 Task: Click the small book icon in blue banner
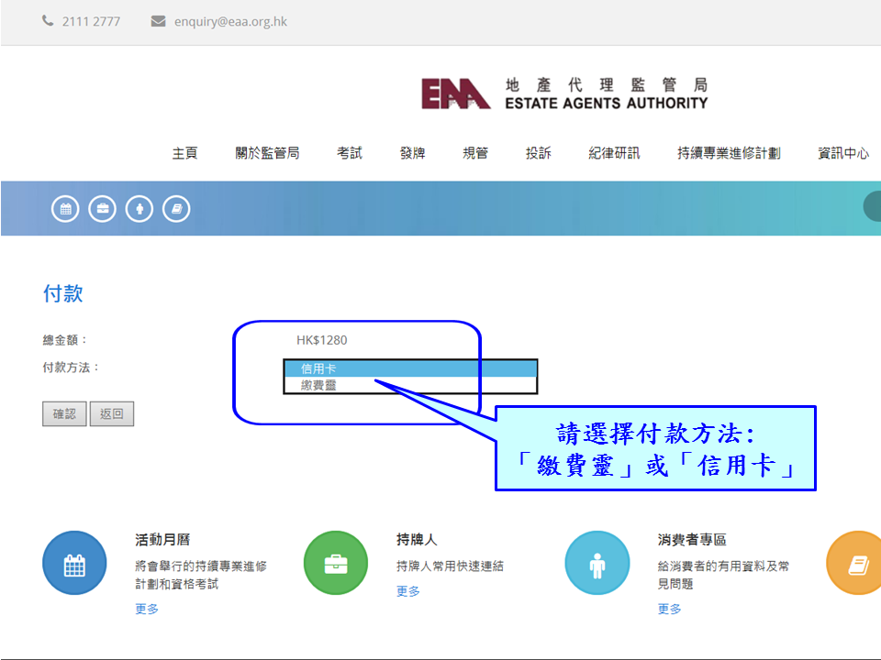(x=176, y=209)
